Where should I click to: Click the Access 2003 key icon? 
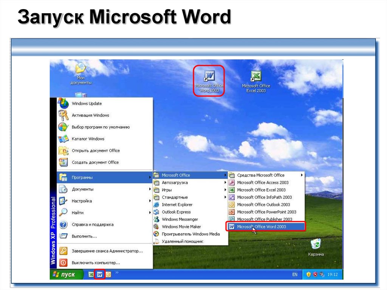pos(232,183)
